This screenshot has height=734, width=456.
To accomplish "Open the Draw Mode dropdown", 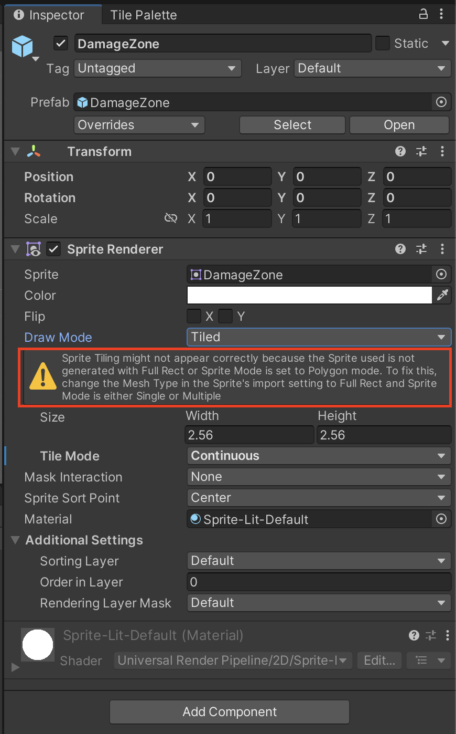I will pyautogui.click(x=318, y=337).
